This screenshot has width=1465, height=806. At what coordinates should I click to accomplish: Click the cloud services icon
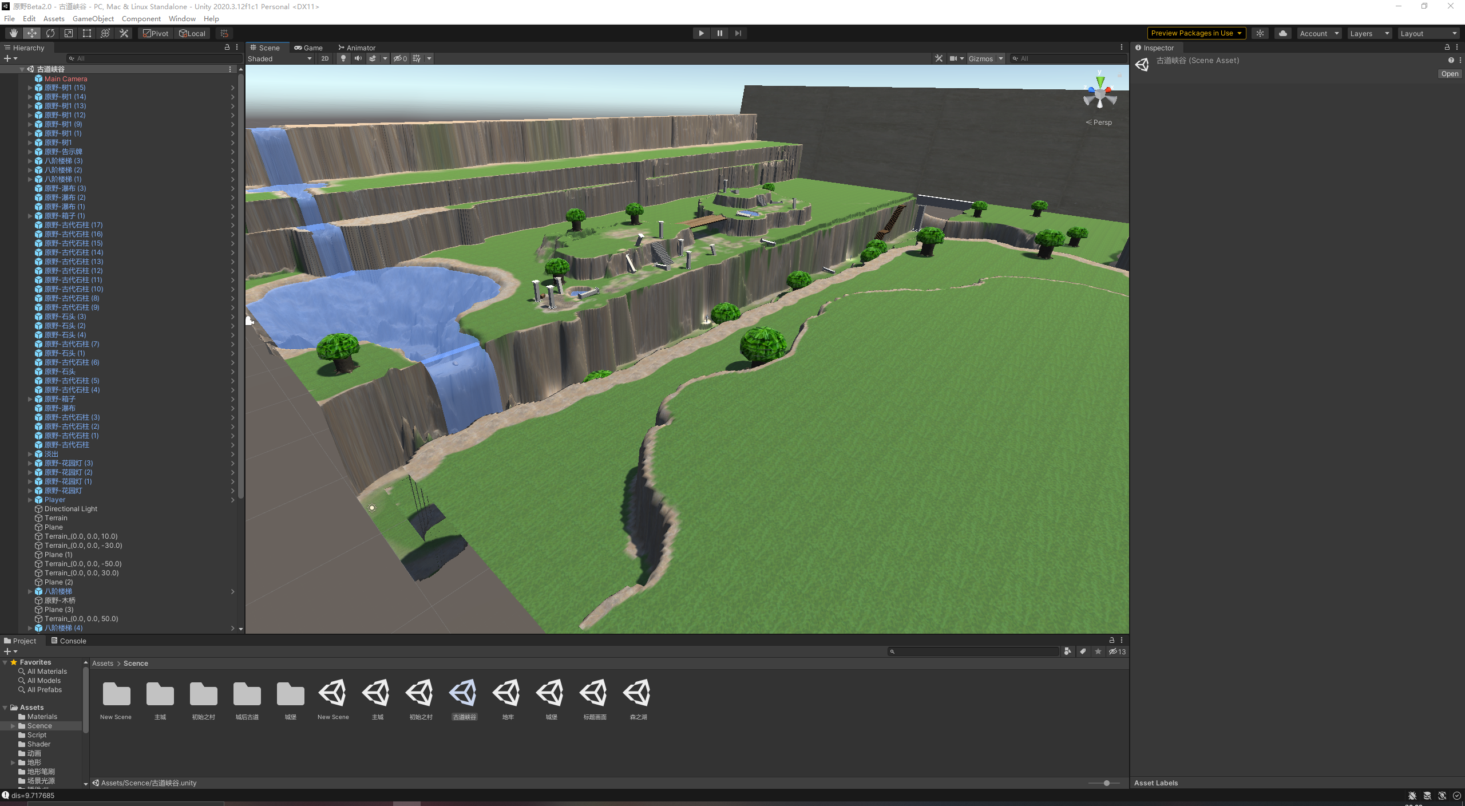click(x=1283, y=33)
